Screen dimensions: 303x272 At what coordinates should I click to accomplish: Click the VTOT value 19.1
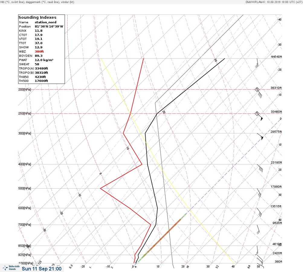point(38,39)
